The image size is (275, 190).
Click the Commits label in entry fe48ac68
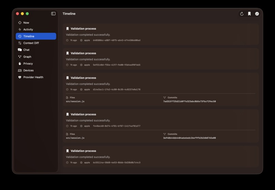172,134
